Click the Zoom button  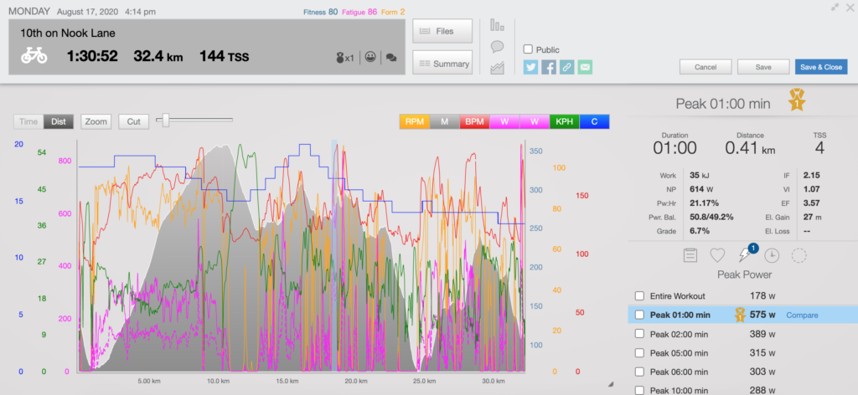pyautogui.click(x=96, y=121)
